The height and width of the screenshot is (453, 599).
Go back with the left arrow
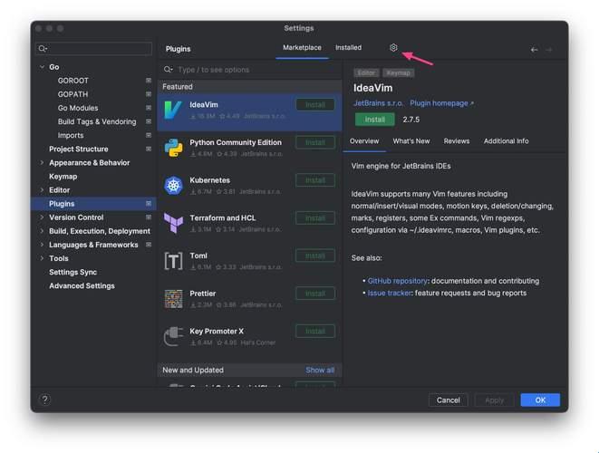[534, 50]
